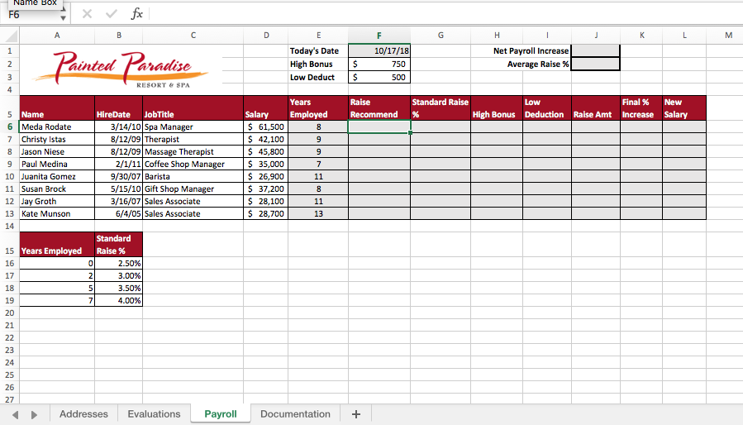Click the Barista job title cell
This screenshot has height=425, width=743.
pyautogui.click(x=193, y=176)
